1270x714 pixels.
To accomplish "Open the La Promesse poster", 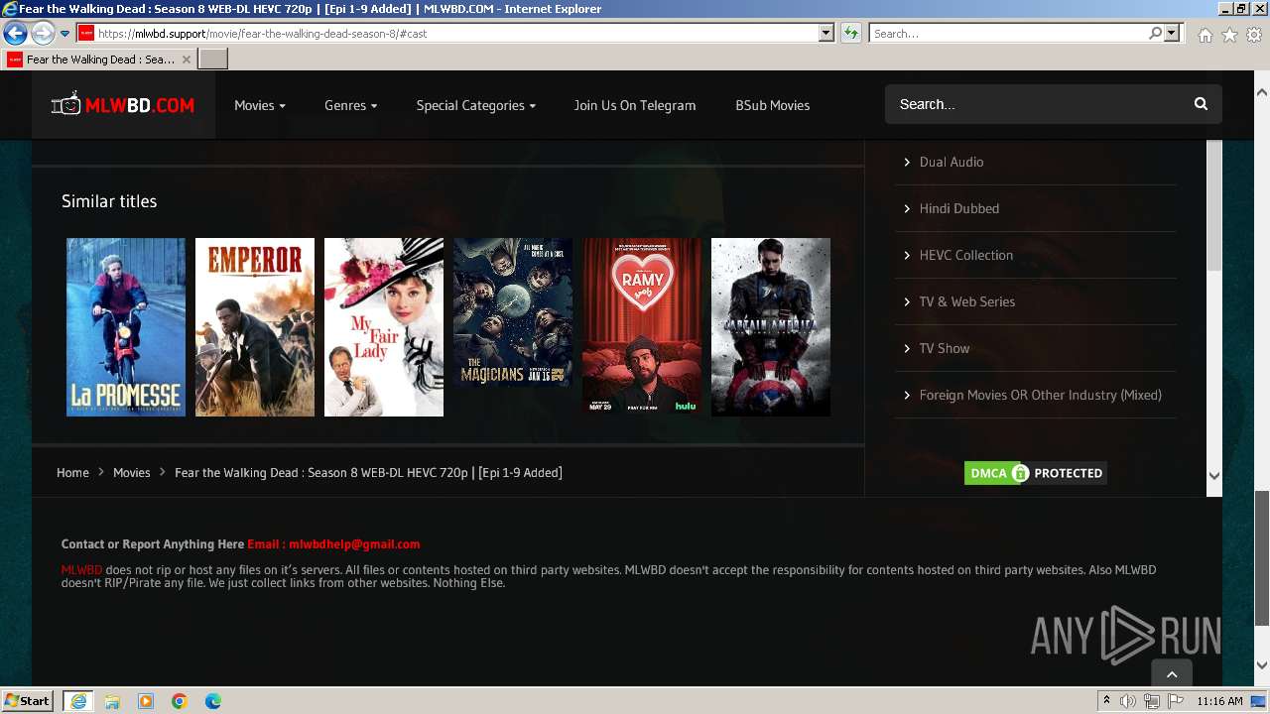I will [126, 327].
